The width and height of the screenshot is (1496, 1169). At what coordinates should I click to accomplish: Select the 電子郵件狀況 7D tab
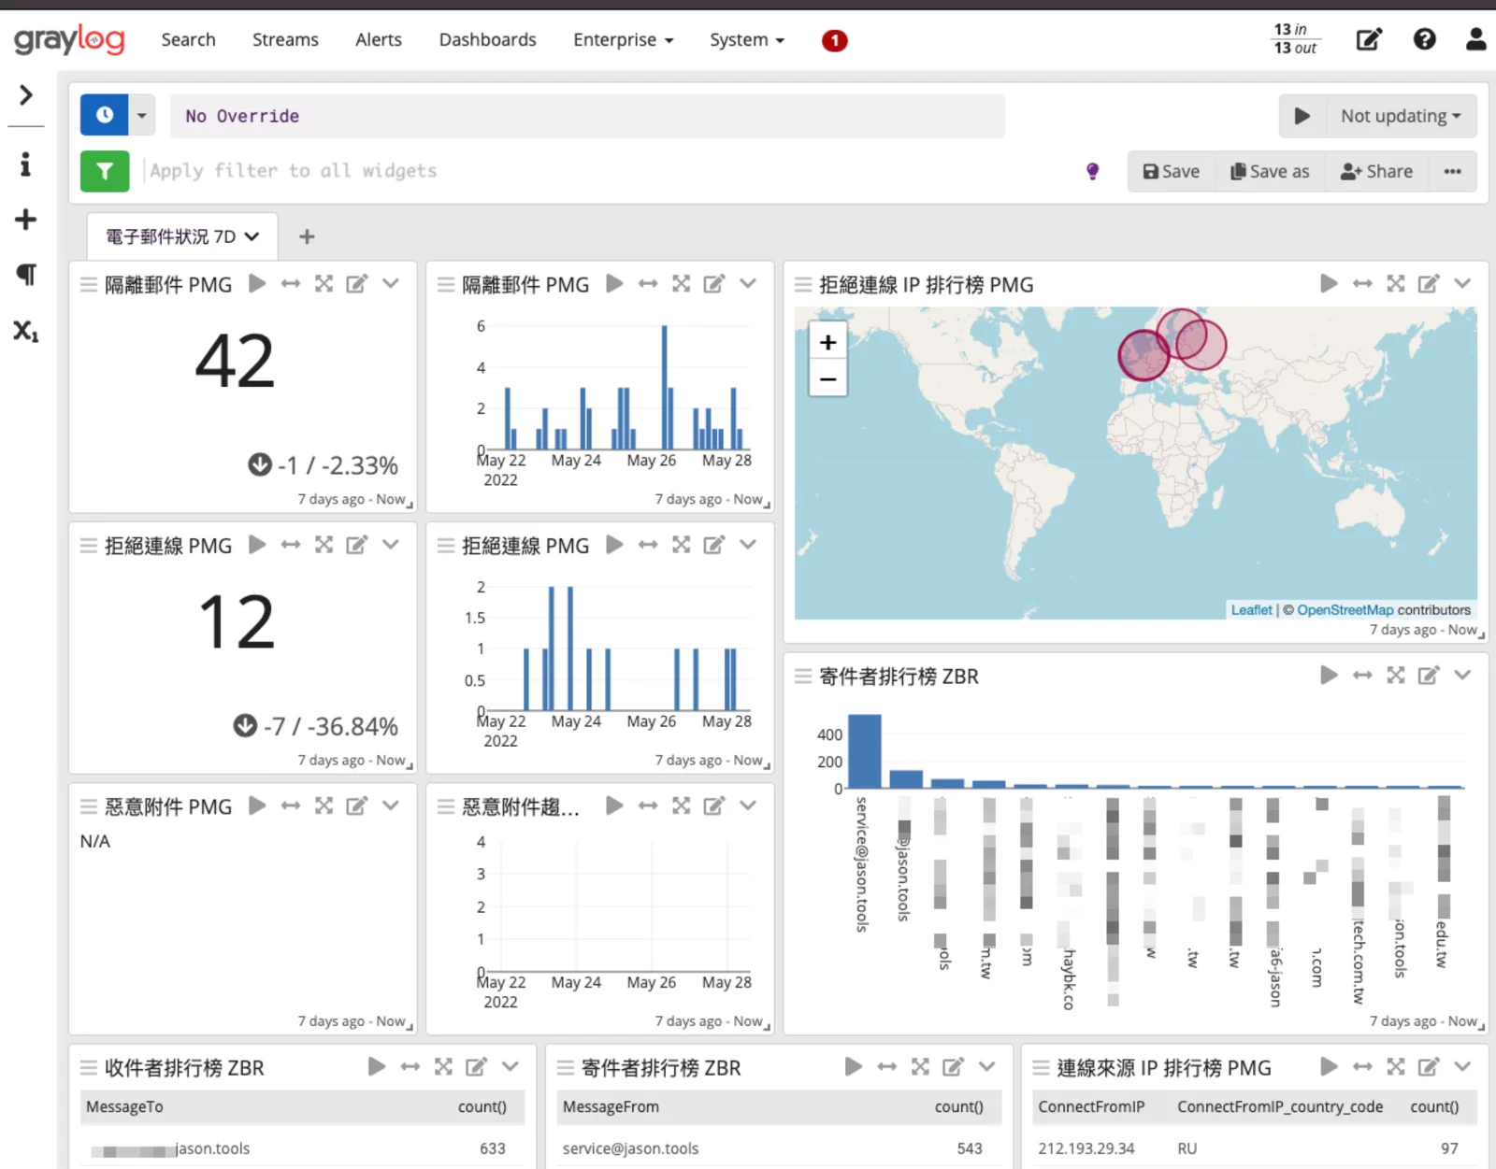(x=182, y=236)
